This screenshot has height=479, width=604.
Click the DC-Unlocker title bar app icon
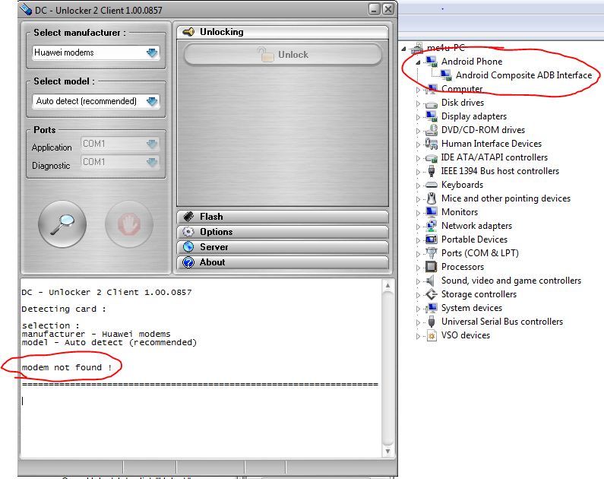click(26, 9)
